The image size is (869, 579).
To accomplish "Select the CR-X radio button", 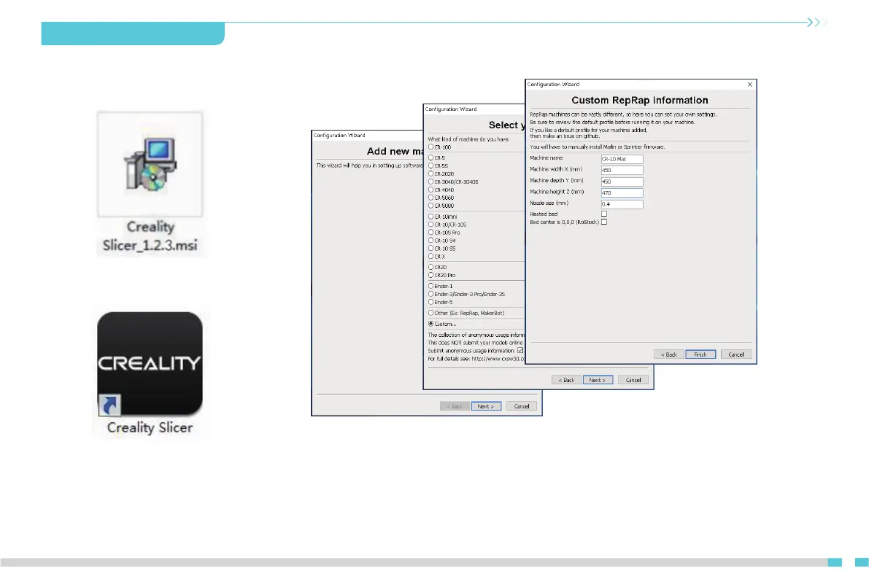I will point(430,257).
